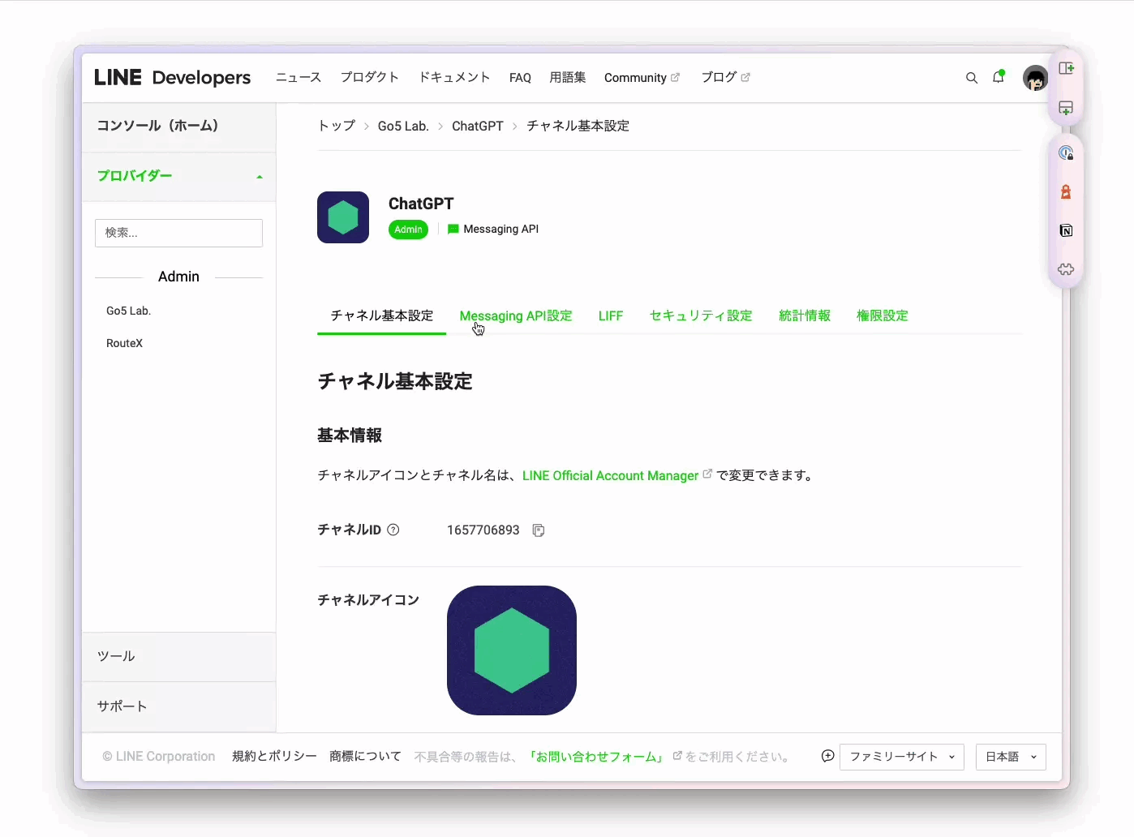
Task: Select the large channel icon image
Action: tap(512, 650)
